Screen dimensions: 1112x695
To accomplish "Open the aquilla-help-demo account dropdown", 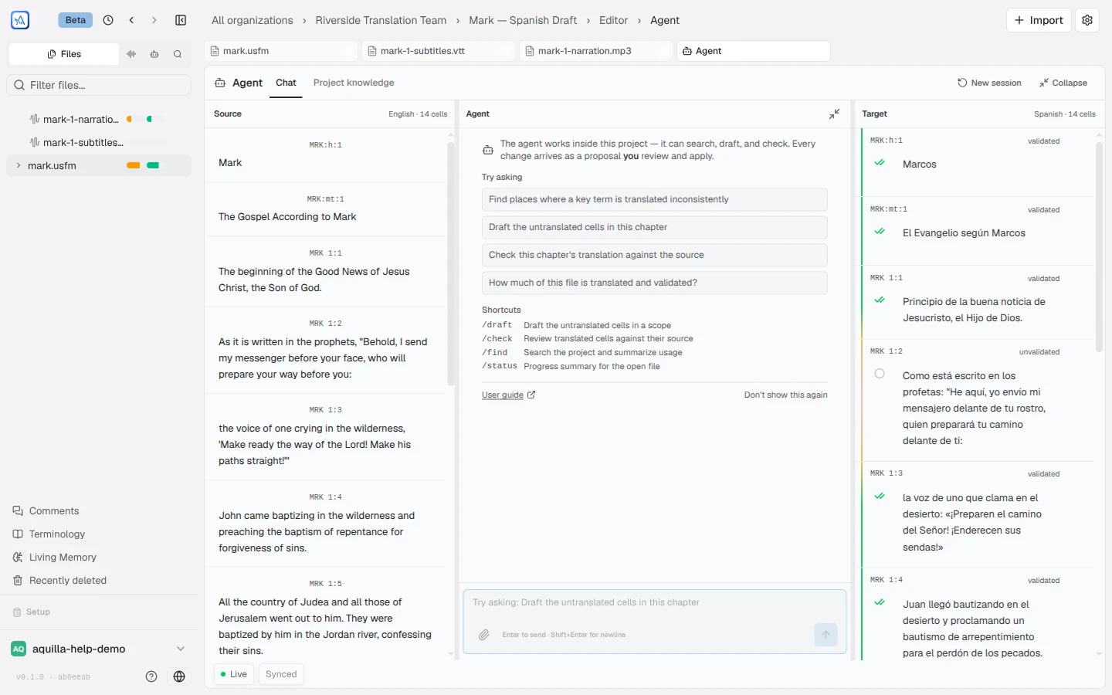I will point(100,649).
